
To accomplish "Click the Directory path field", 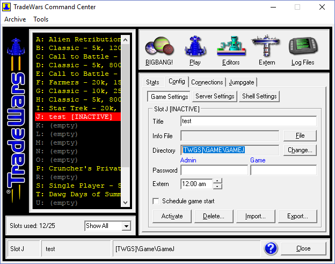I will point(230,150).
